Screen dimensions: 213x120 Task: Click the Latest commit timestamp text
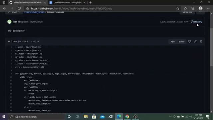(x=174, y=22)
